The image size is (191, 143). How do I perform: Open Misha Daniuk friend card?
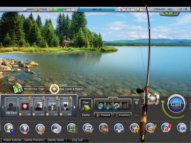tap(66, 107)
